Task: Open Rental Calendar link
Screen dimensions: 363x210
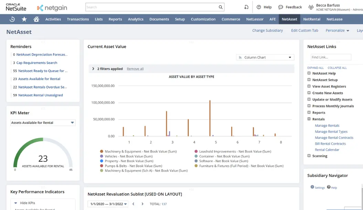Action: point(327,149)
